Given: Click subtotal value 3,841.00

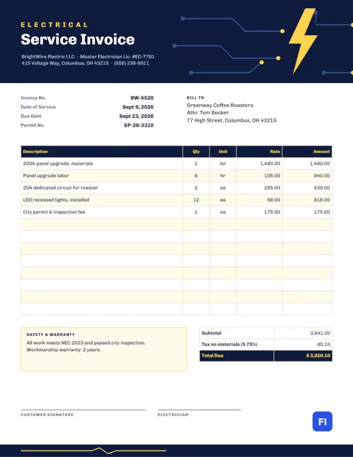Looking at the screenshot, I should tap(320, 333).
